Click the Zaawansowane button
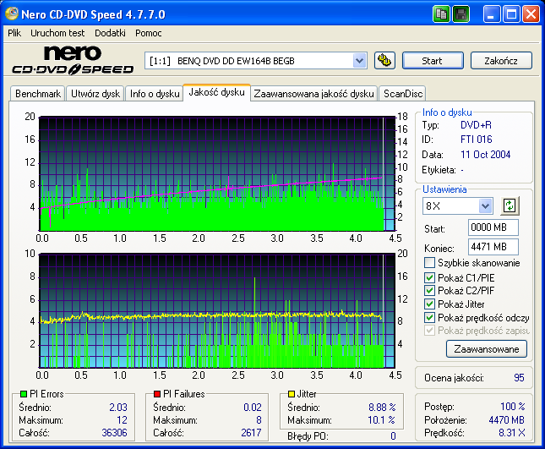 click(x=486, y=349)
